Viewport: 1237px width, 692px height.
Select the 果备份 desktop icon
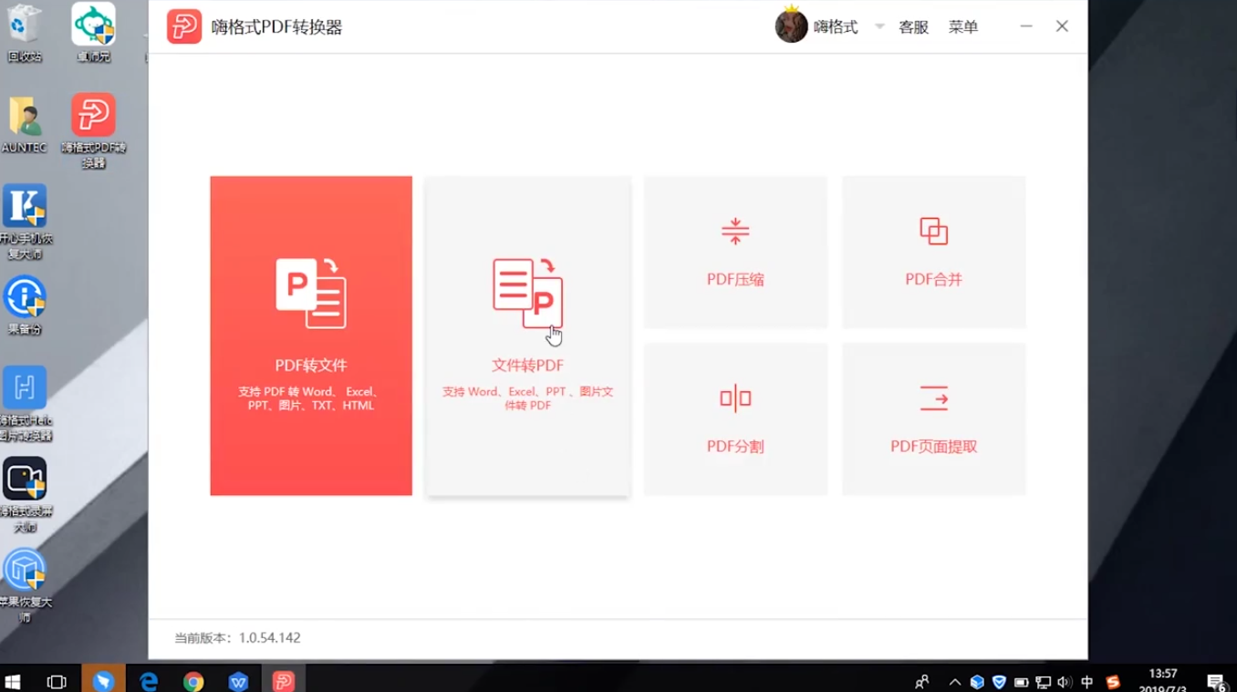25,305
